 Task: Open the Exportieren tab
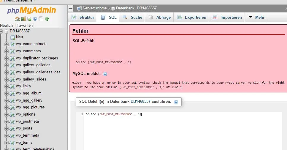191,18
